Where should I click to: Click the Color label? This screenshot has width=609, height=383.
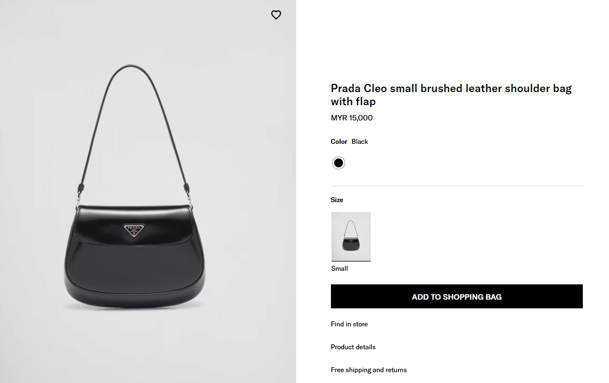click(339, 142)
